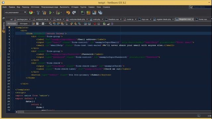212x119 pixels.
Task: Click the Build Project hammer icon
Action: [x=38, y=13]
